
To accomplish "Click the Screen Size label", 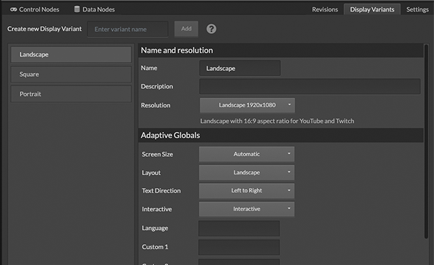I will (157, 154).
